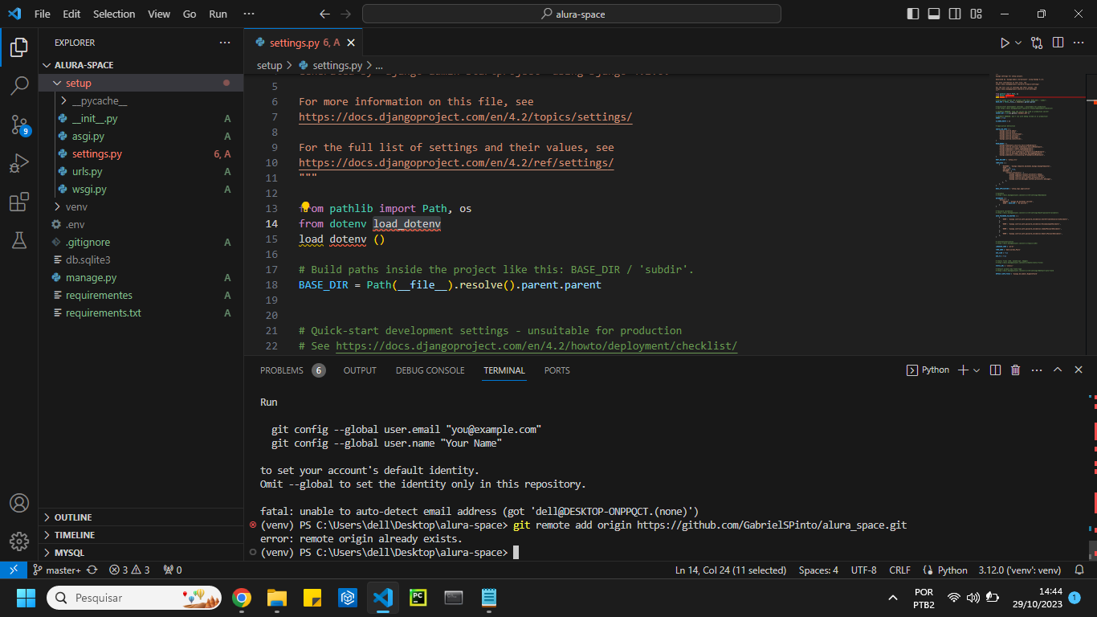Go back with navigation arrow
The image size is (1097, 617).
click(324, 14)
